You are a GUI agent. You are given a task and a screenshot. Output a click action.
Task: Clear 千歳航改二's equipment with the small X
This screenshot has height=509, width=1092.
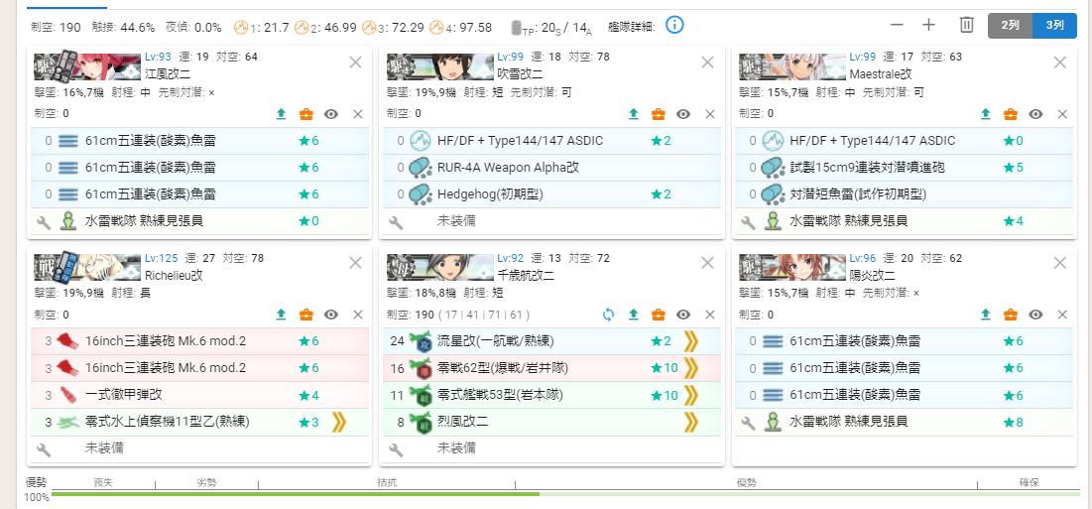[x=710, y=315]
